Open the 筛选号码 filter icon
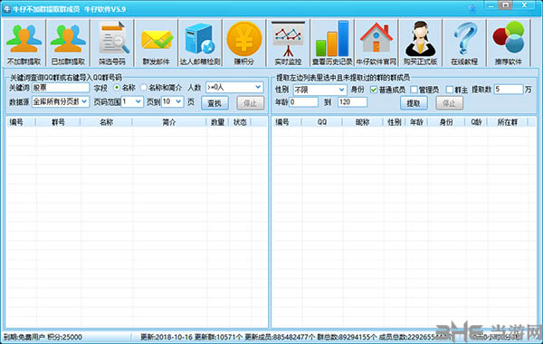The image size is (543, 344). [112, 43]
